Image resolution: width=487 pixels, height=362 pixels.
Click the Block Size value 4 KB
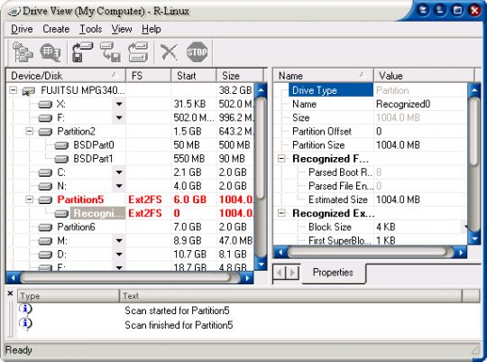[x=386, y=227]
